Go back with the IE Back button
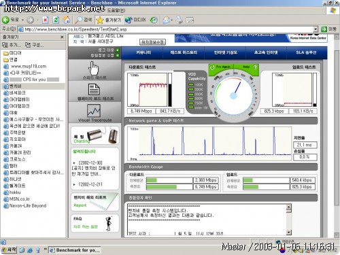The image size is (340, 255). 10,20
